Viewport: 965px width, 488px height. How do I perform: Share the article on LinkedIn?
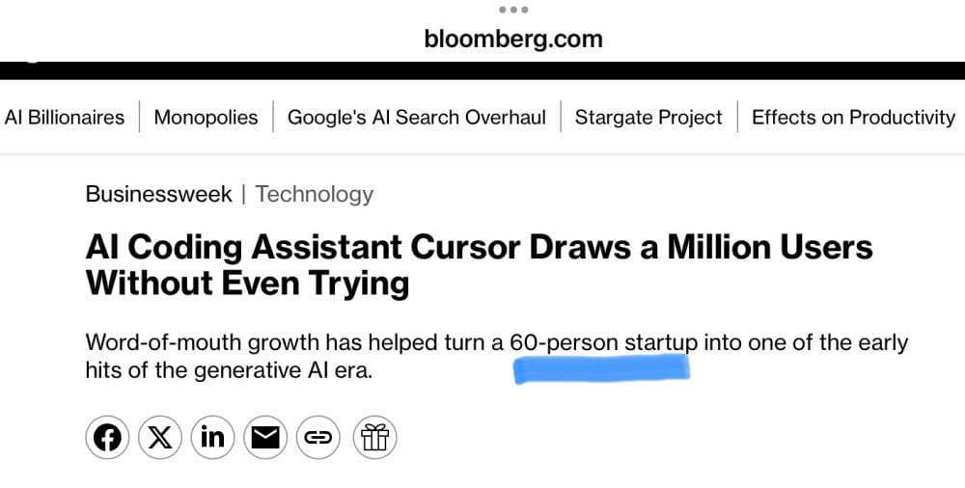212,438
